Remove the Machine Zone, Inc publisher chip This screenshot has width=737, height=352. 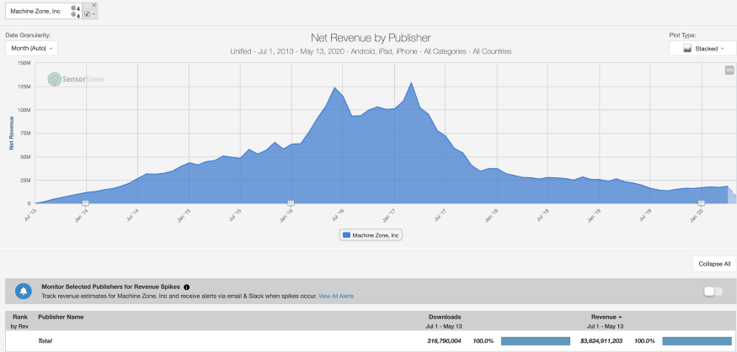click(94, 5)
